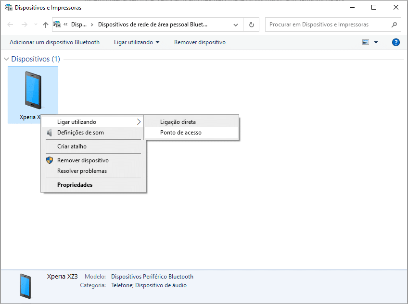Click the Xperia XZ3 phone device icon
Image resolution: width=408 pixels, height=304 pixels.
(33, 90)
